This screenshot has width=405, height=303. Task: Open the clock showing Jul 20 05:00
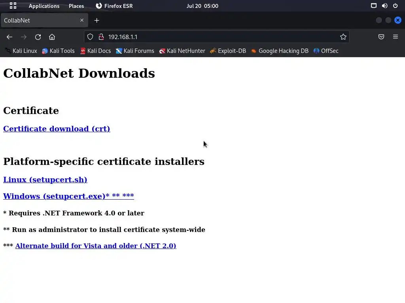pyautogui.click(x=202, y=6)
